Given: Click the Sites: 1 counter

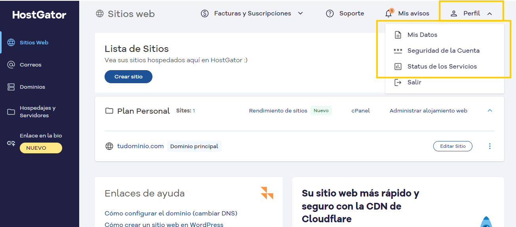Looking at the screenshot, I should tap(185, 111).
